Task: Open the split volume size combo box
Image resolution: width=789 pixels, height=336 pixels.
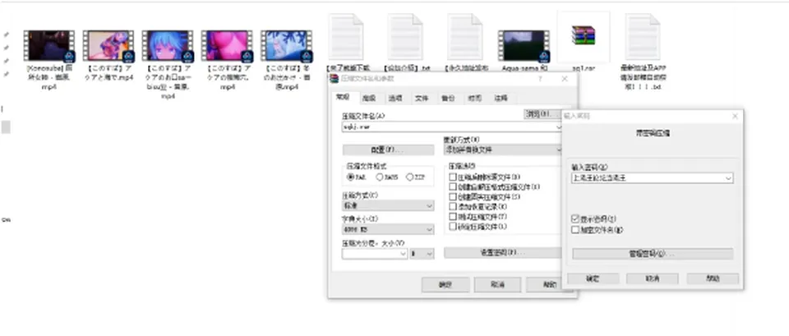Action: point(375,254)
